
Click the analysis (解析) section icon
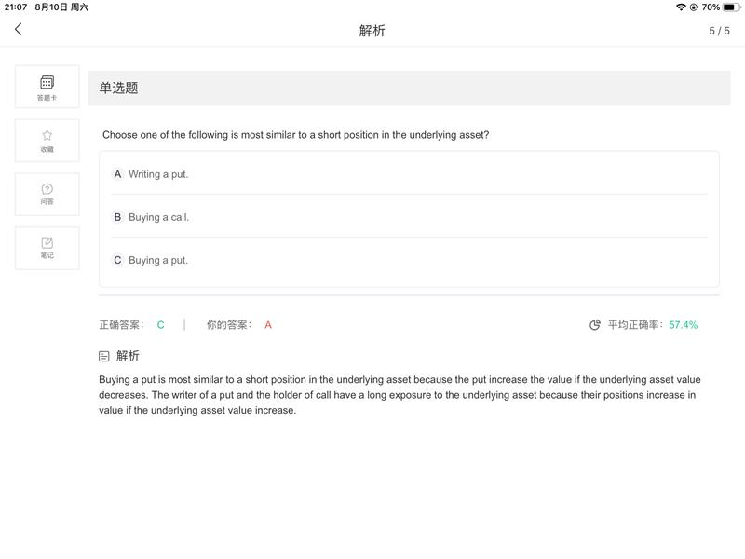pos(104,356)
